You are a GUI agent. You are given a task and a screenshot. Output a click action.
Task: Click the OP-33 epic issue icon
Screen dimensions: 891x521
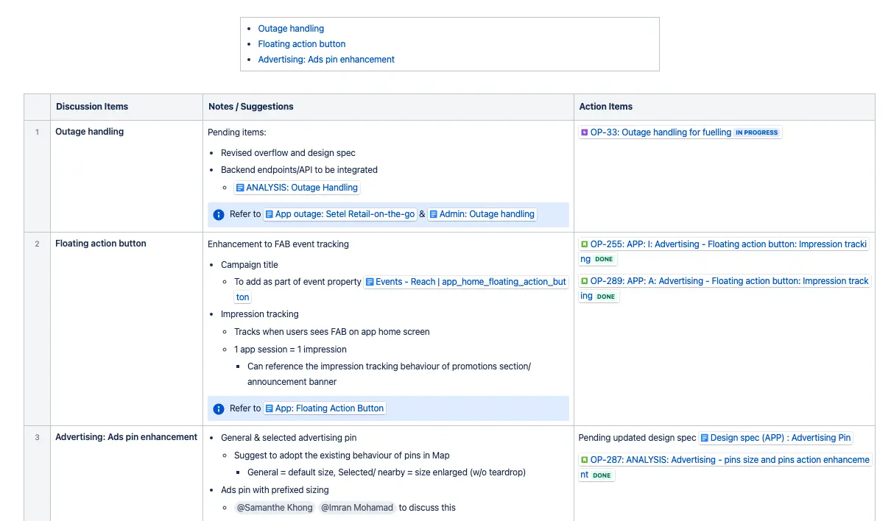click(585, 133)
